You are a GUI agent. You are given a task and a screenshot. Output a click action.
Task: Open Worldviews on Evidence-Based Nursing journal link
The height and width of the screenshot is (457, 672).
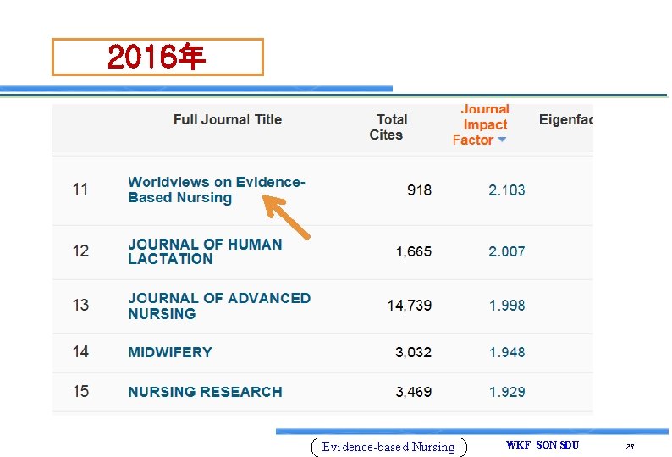(217, 190)
